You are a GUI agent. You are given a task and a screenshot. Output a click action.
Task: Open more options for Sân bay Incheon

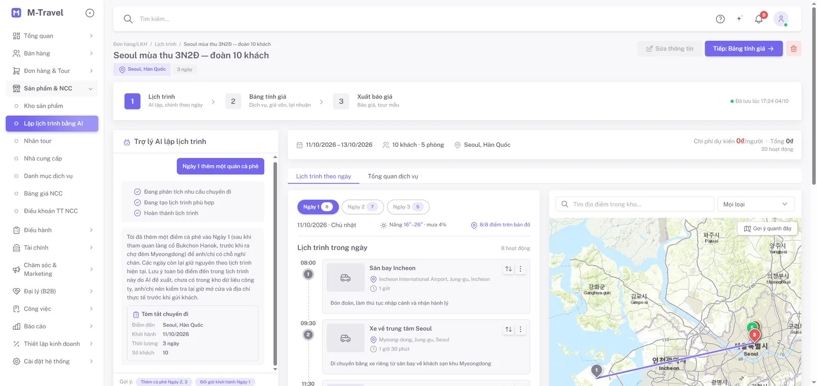click(520, 269)
